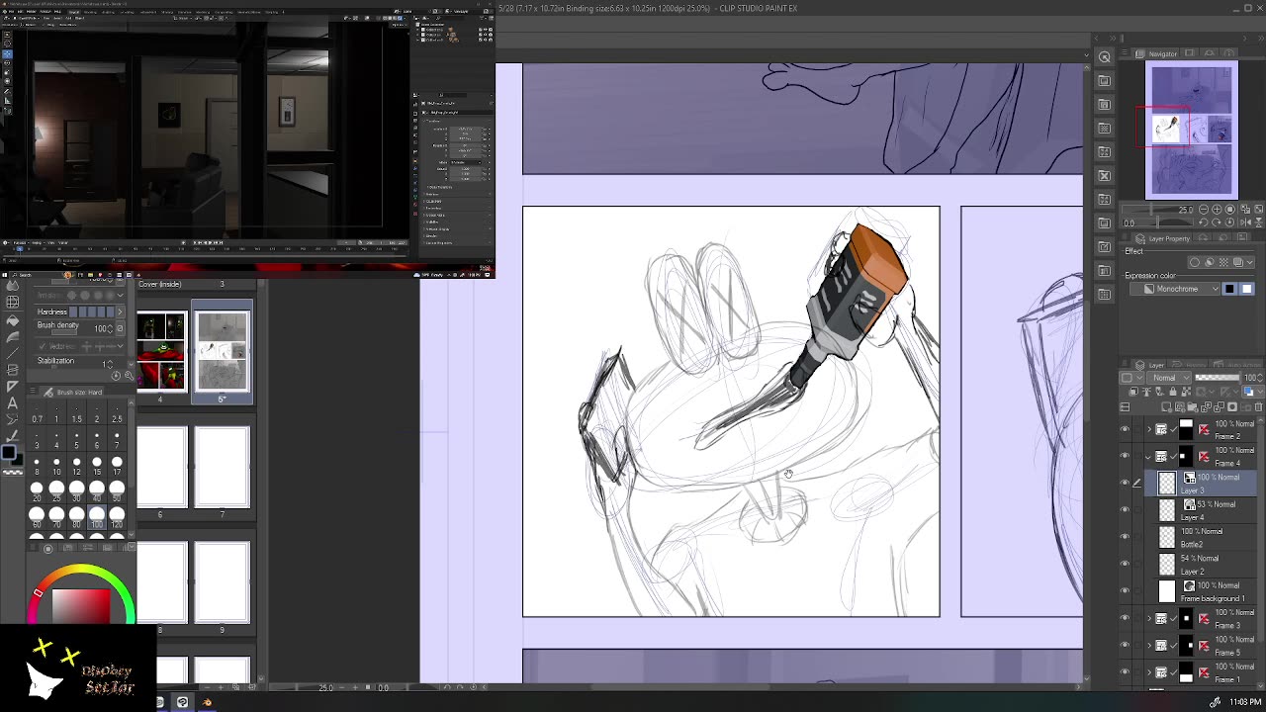Select brush size 15 preset
Screen dimensions: 1266x712
tap(97, 465)
